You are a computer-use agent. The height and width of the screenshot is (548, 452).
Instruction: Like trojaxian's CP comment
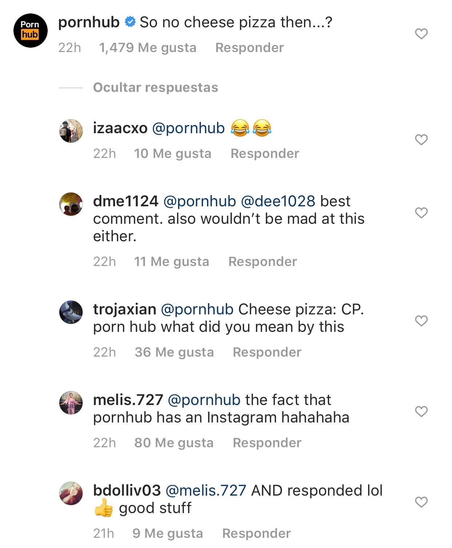pos(421,321)
